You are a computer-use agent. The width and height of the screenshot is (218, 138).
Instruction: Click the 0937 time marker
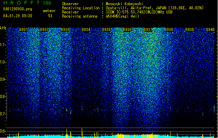148,30
